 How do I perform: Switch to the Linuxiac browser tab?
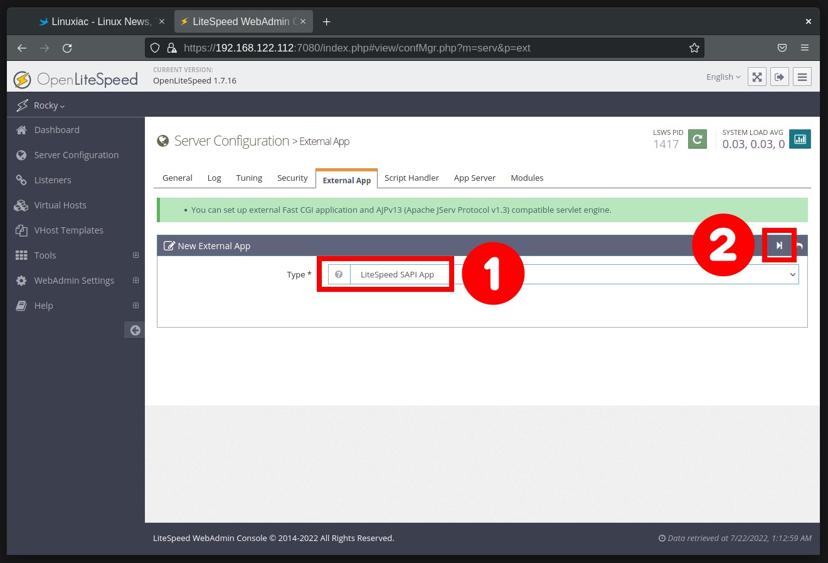100,21
